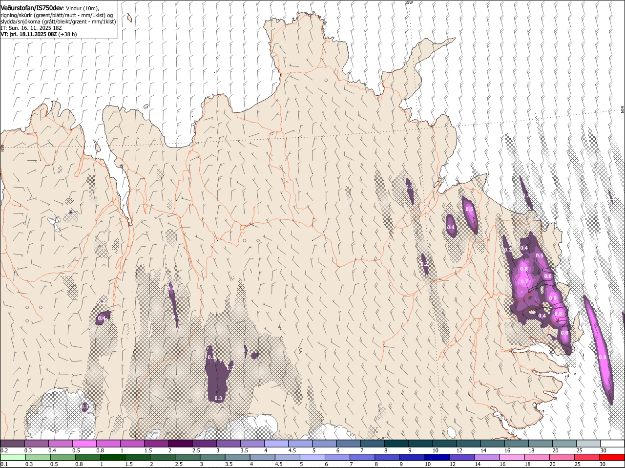The height and width of the screenshot is (468, 625).
Task: Pick the pale pink 16 swatch in lower legend
Action: coord(512,457)
